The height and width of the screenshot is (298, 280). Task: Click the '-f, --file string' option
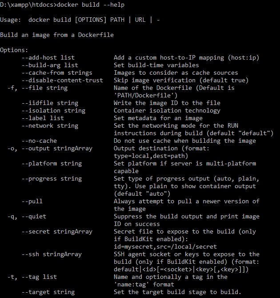point(37,88)
